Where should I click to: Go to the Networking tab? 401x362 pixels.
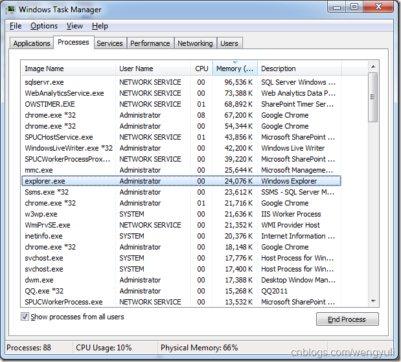point(195,43)
